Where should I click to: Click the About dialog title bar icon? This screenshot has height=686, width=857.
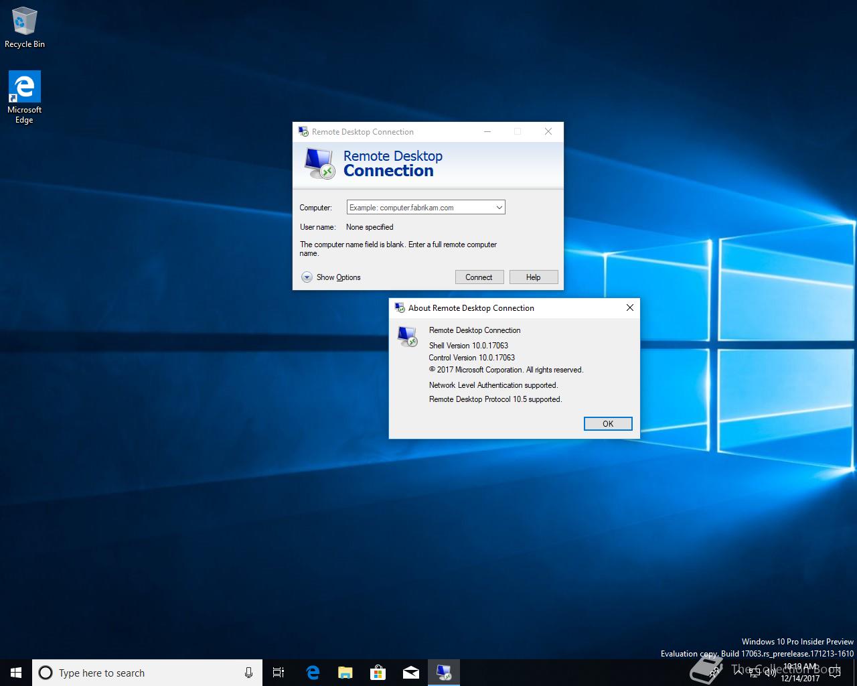point(400,307)
